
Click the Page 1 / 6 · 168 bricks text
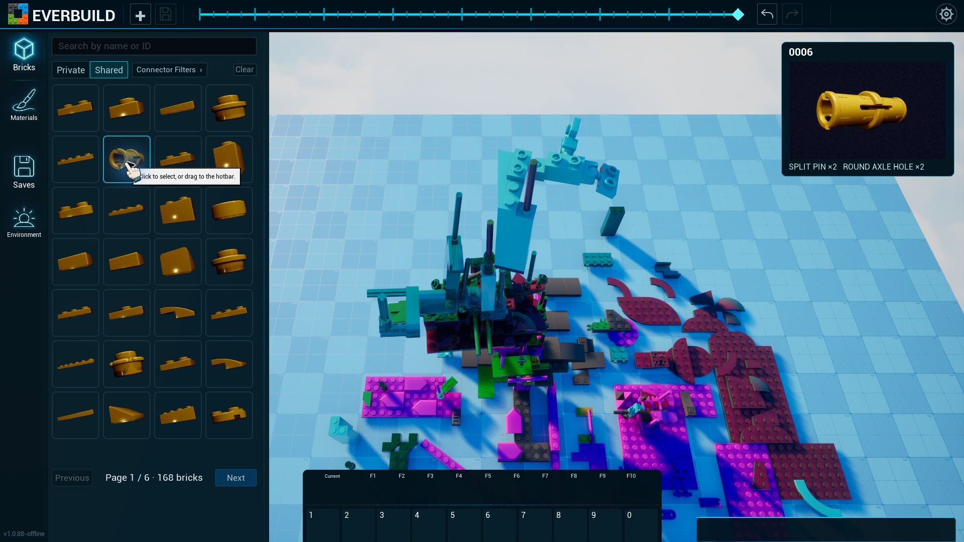tap(154, 478)
